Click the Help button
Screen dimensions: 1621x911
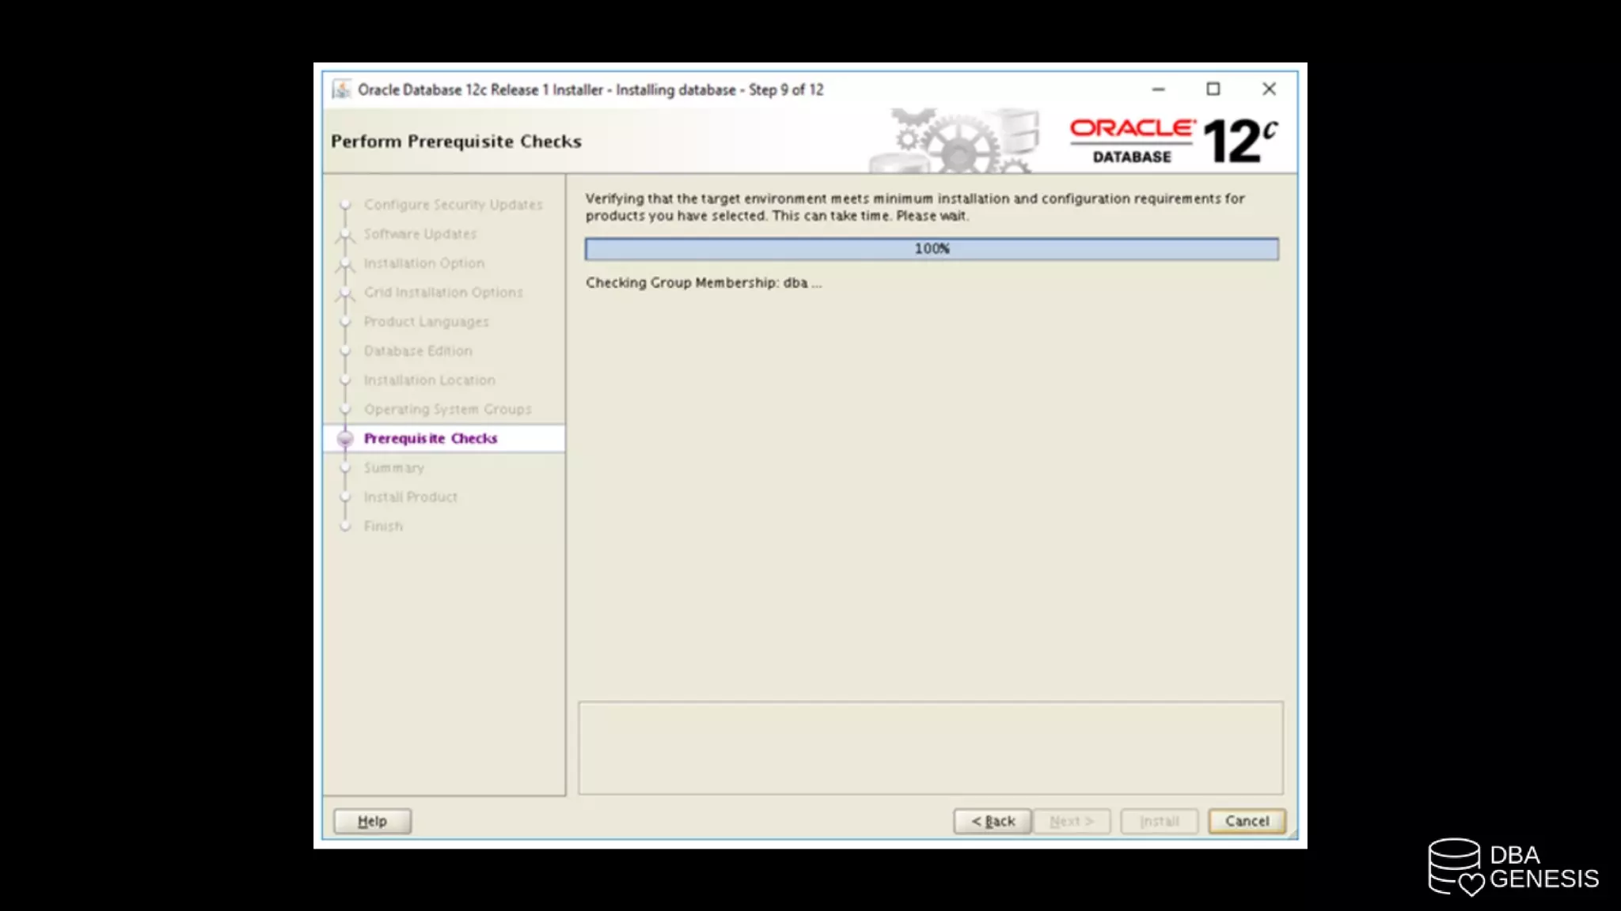[x=372, y=821]
